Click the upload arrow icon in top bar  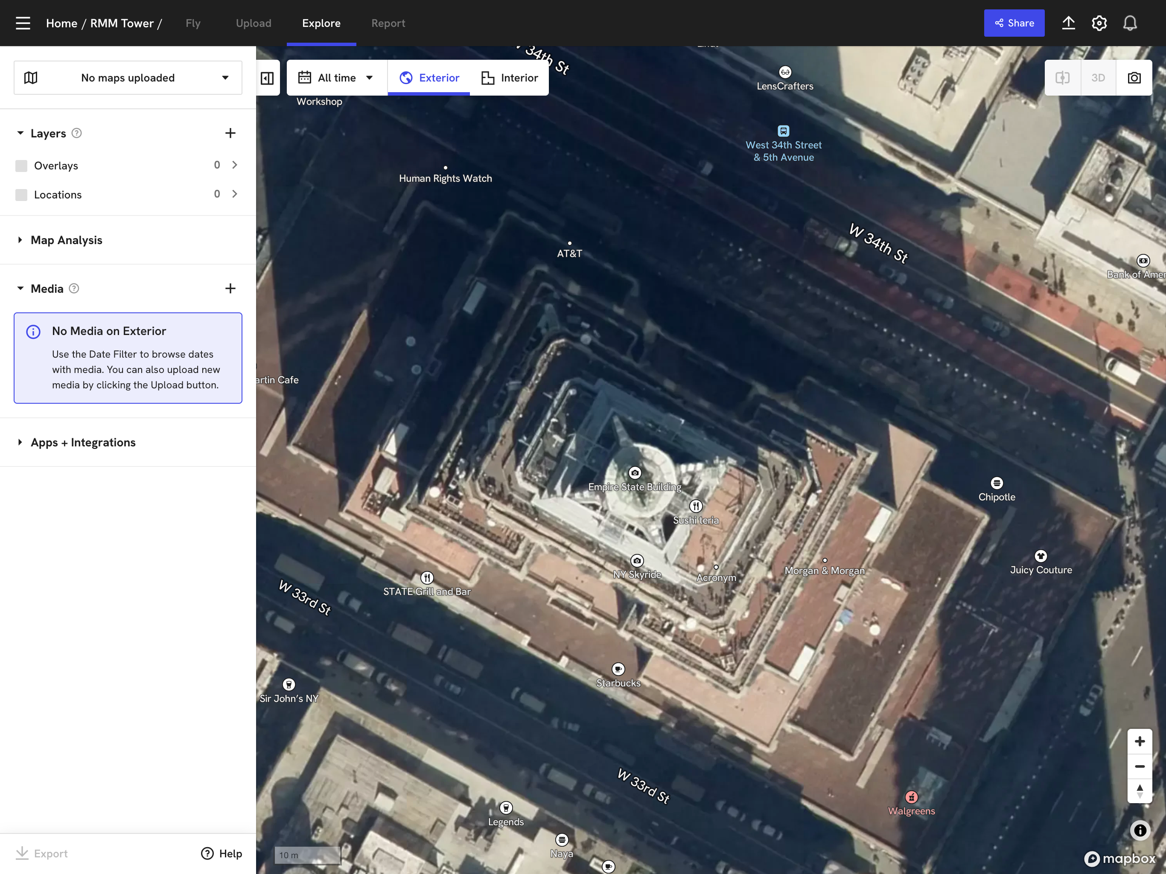tap(1069, 23)
